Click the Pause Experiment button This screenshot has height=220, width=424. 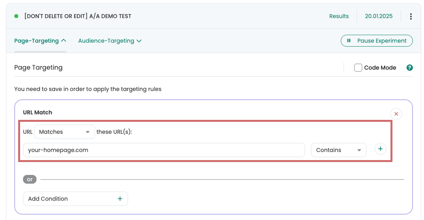click(x=377, y=41)
